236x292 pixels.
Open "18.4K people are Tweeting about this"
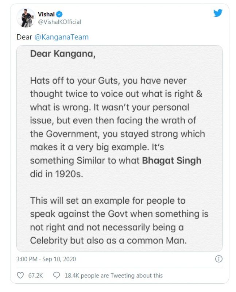click(x=114, y=275)
